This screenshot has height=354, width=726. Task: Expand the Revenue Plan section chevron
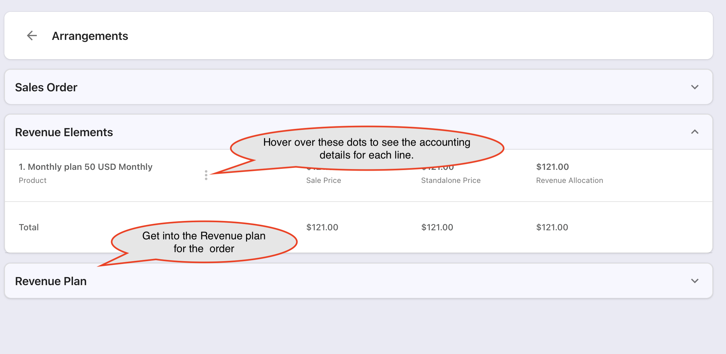coord(695,281)
